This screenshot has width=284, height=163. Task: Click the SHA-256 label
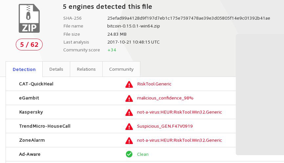tap(72, 18)
